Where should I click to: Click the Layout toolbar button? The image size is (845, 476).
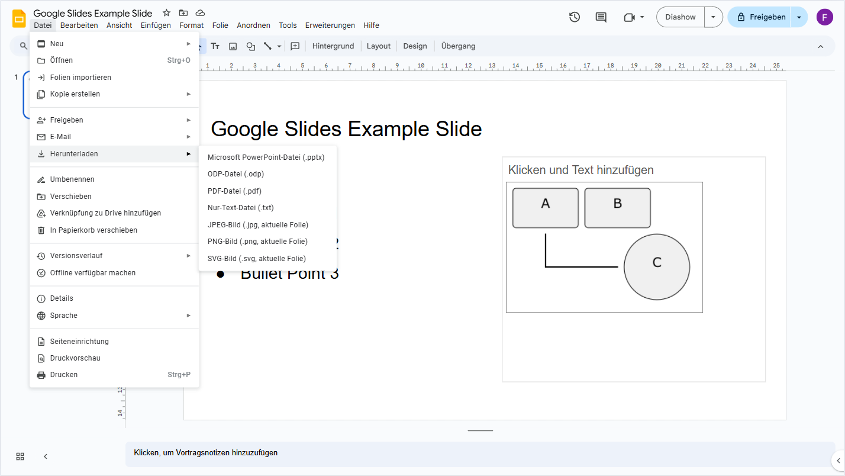[x=379, y=46]
